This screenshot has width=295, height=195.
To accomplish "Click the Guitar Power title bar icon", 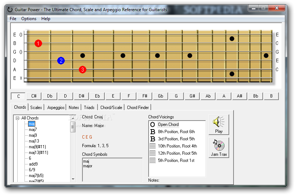I will pyautogui.click(x=10, y=9).
